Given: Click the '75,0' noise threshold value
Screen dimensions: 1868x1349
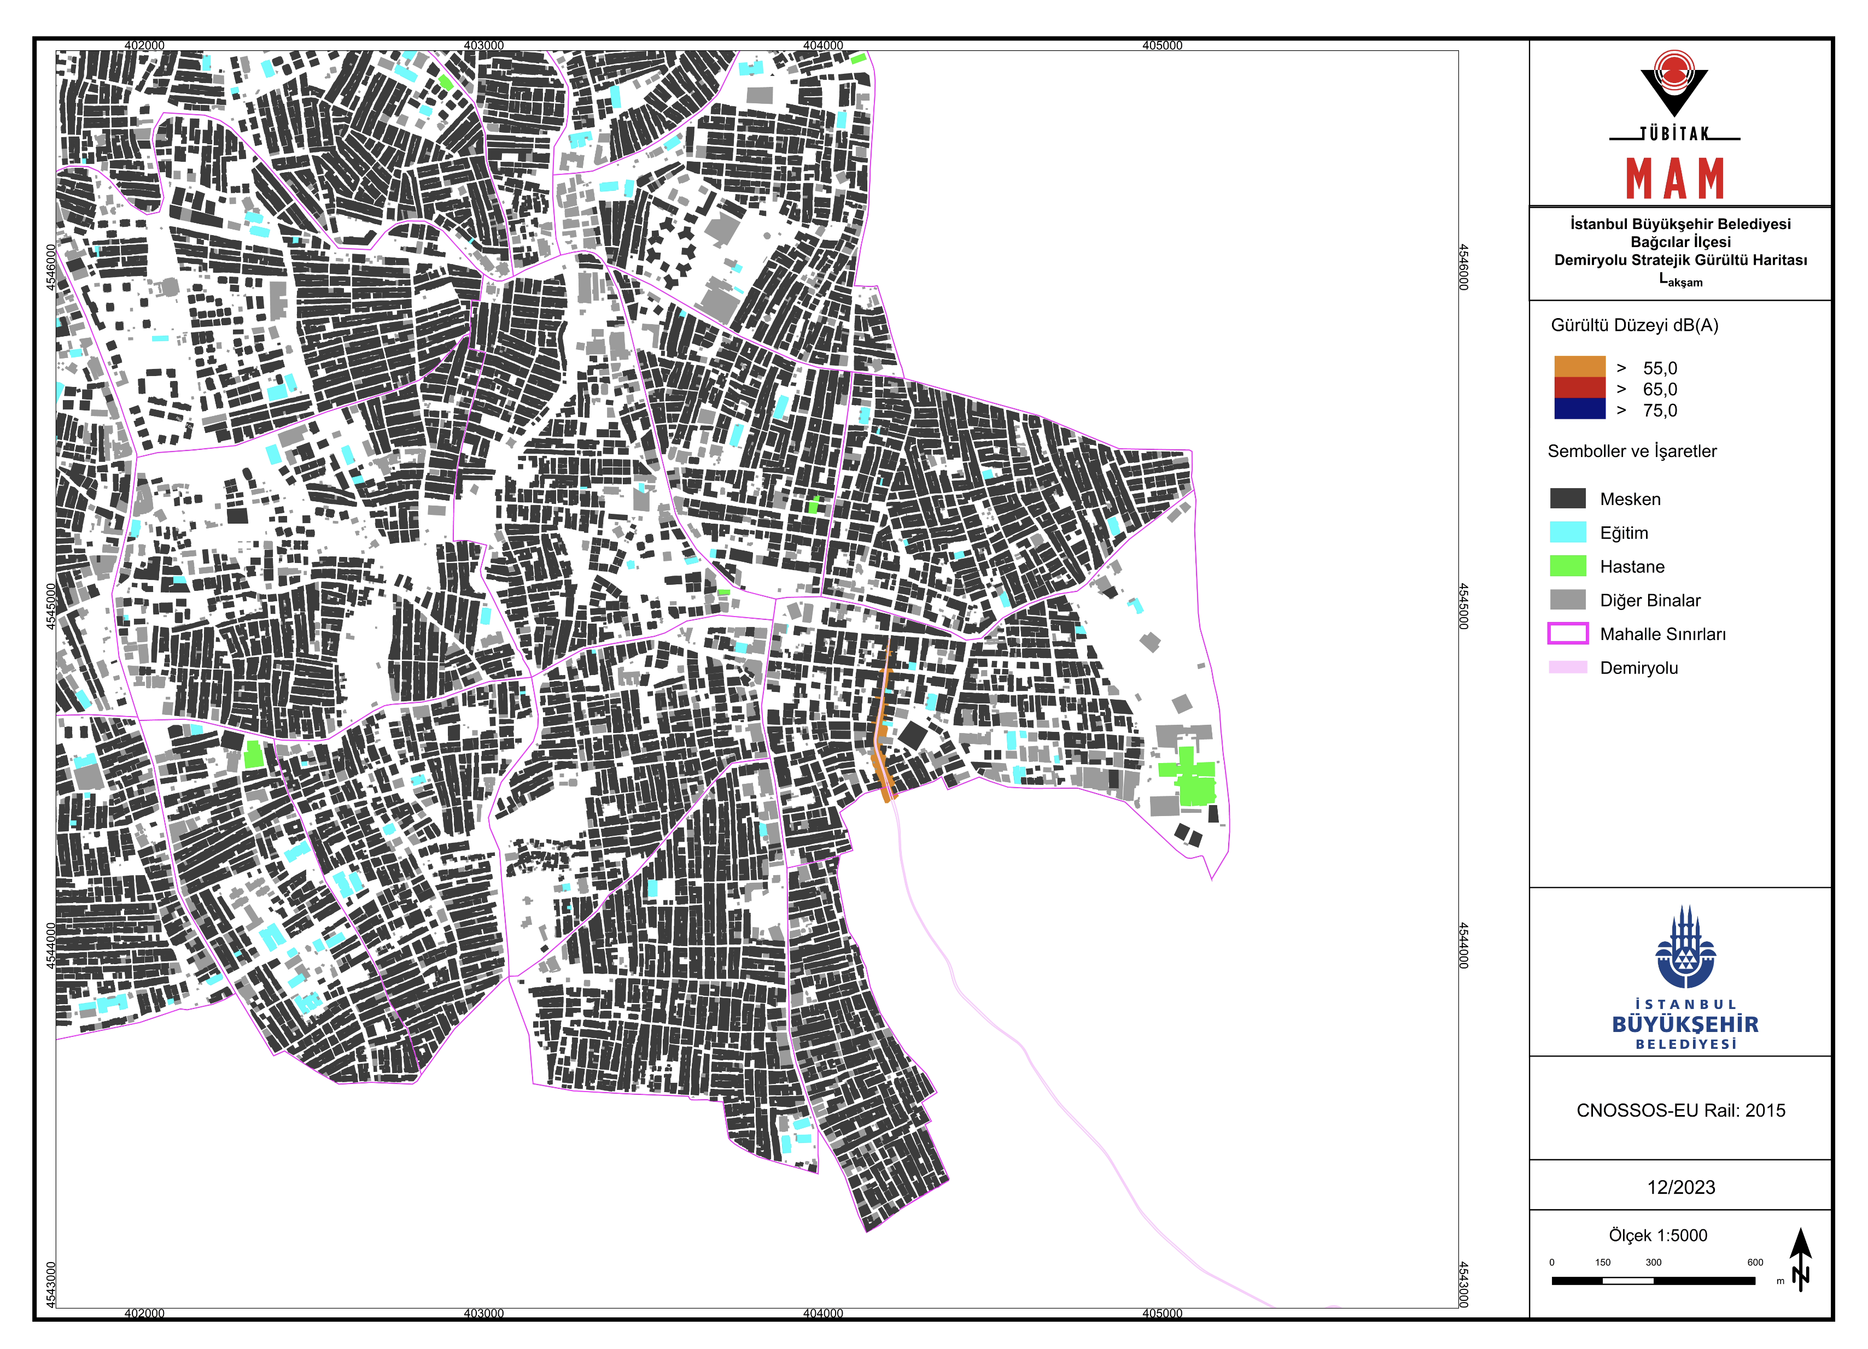Looking at the screenshot, I should (x=1660, y=410).
